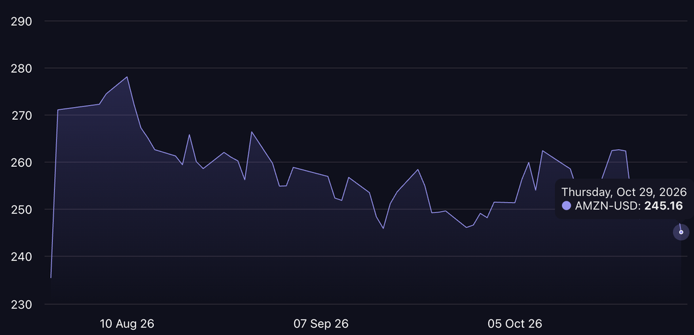Click the '07 Sep 26' x-axis date label

321,324
